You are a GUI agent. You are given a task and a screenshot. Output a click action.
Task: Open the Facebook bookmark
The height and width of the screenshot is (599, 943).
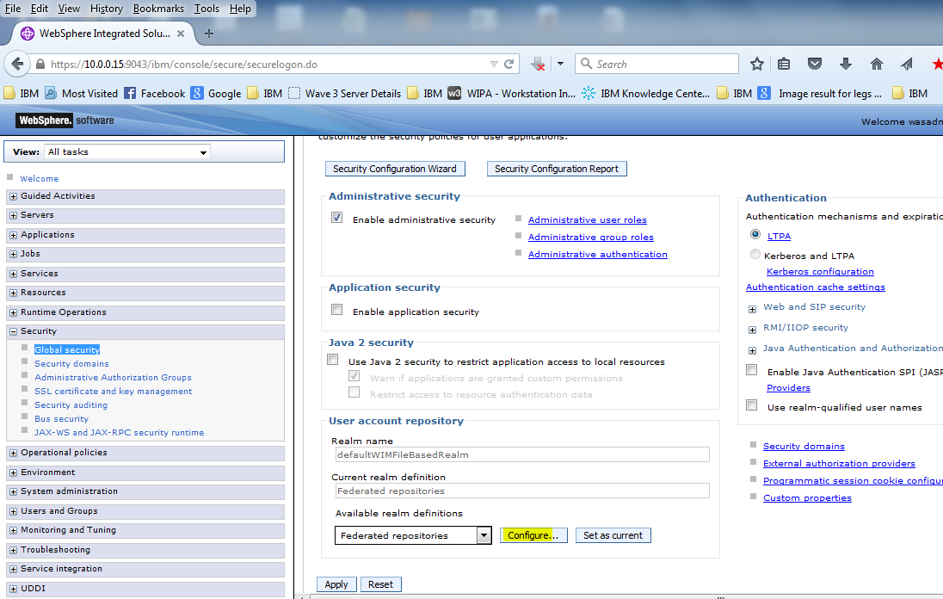coord(155,93)
